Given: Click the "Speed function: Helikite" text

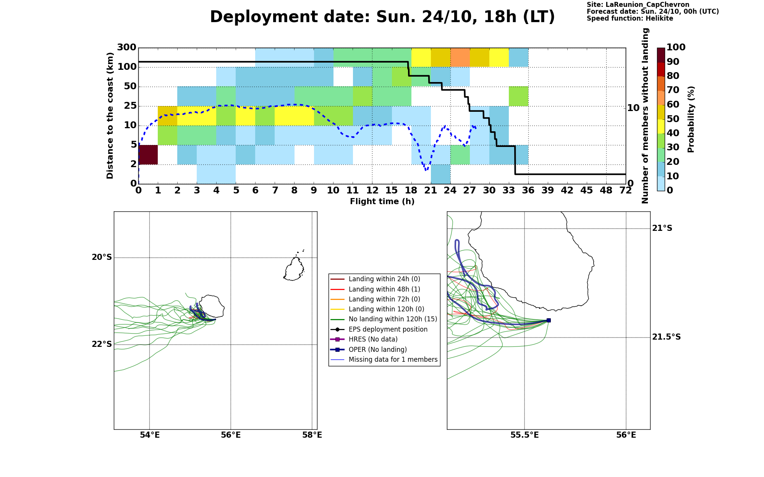Looking at the screenshot, I should pos(630,19).
